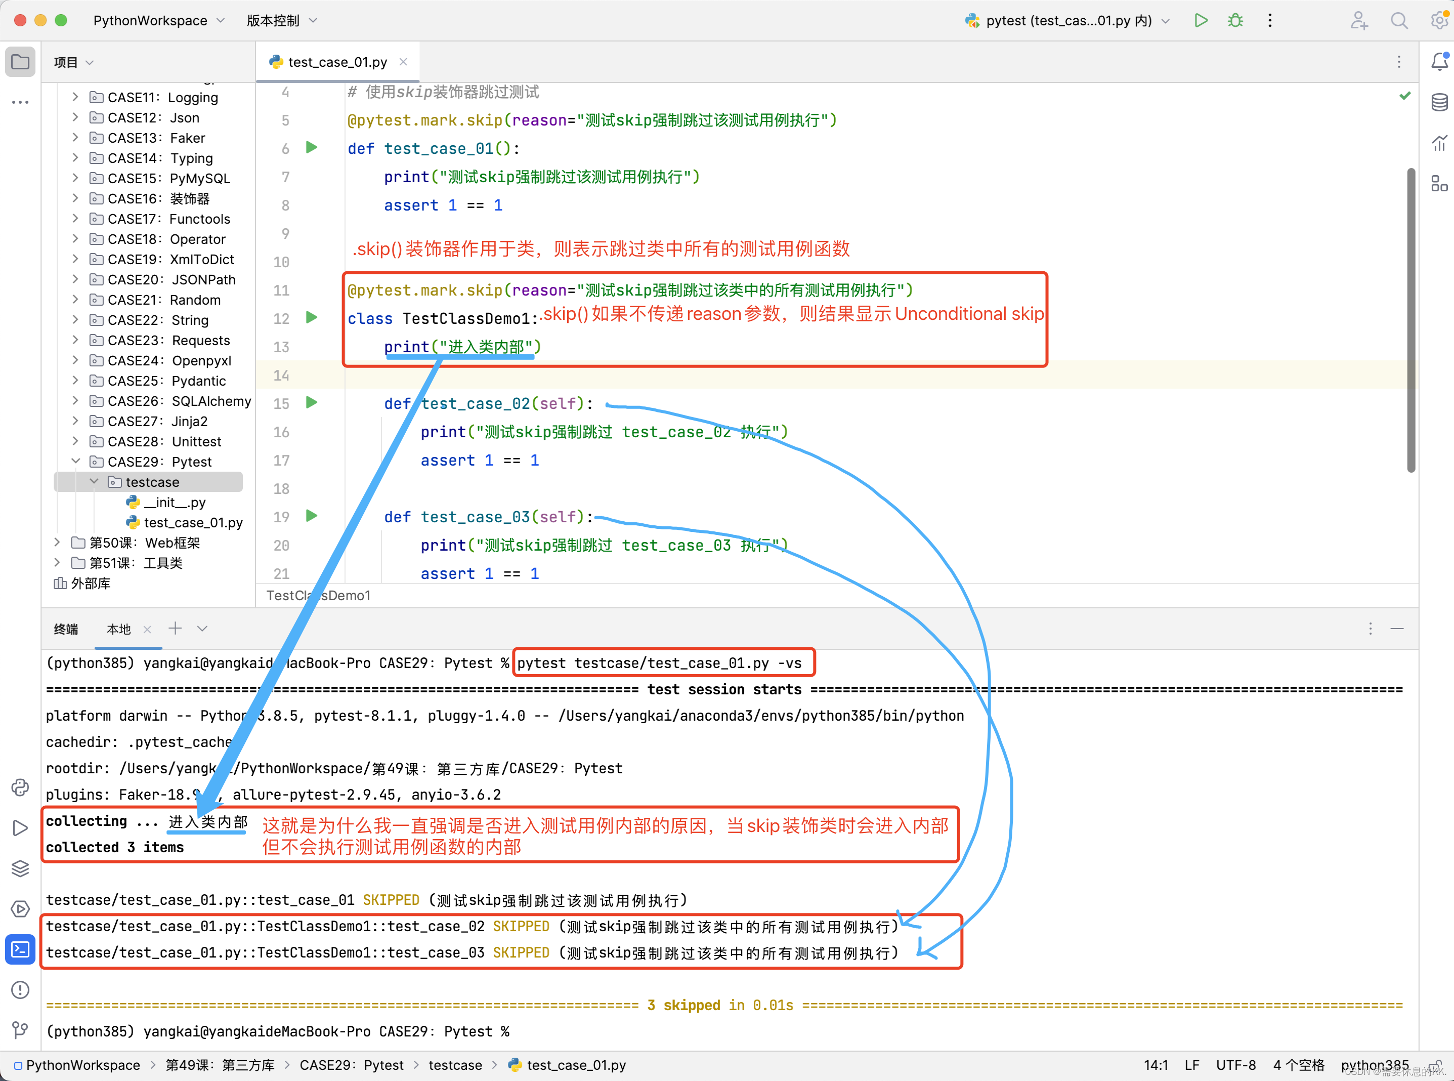
Task: Expand the CASE11: Logging folder
Action: click(75, 97)
